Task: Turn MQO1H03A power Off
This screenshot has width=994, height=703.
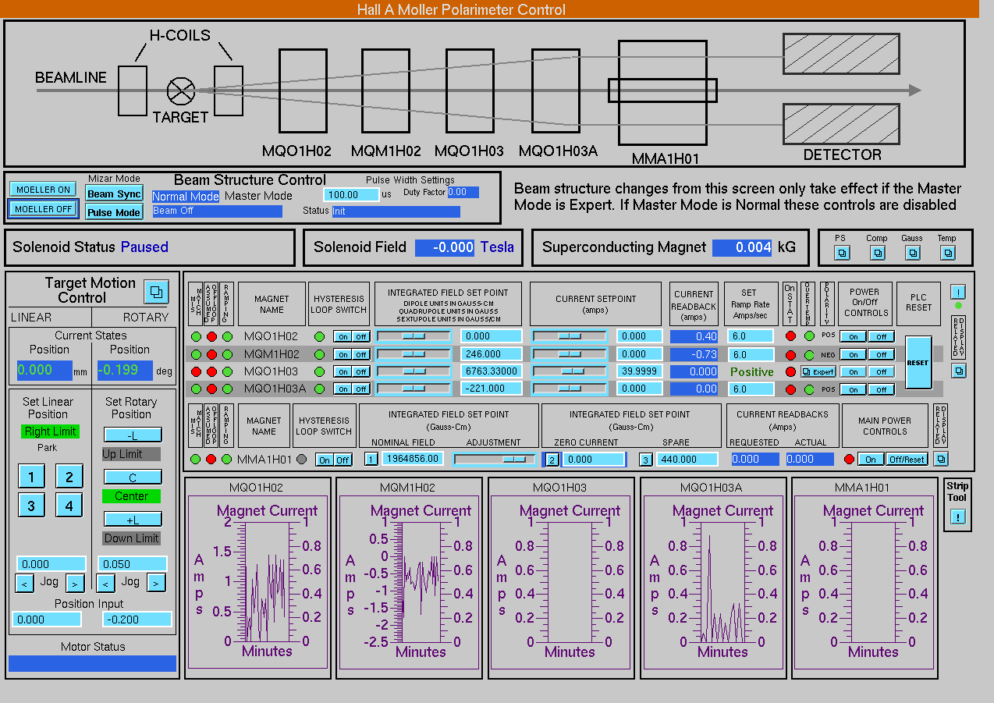Action: pos(880,389)
